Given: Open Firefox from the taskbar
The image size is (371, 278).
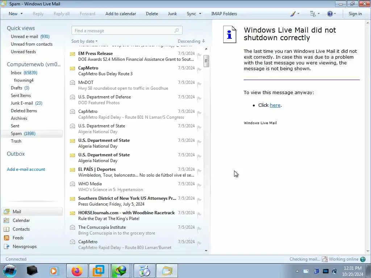Looking at the screenshot, I should [77, 271].
